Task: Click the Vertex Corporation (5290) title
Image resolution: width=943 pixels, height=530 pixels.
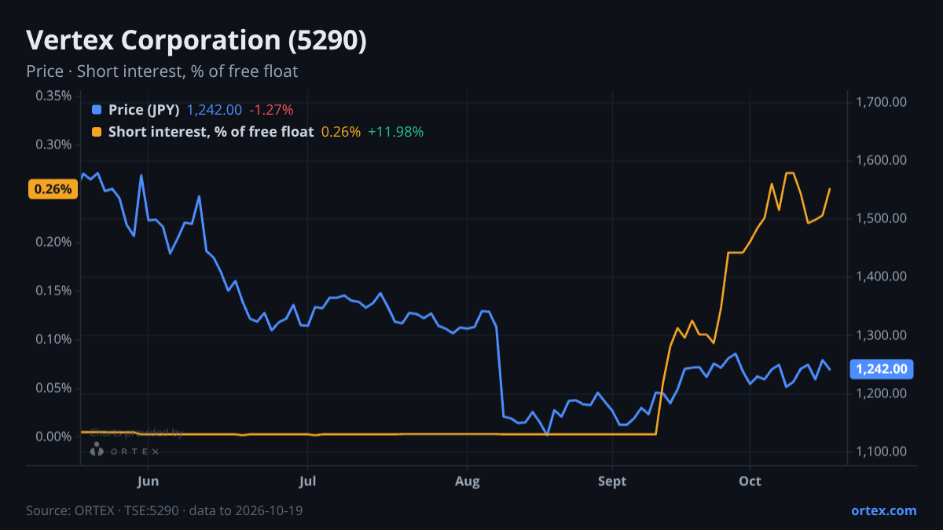Action: (x=196, y=41)
